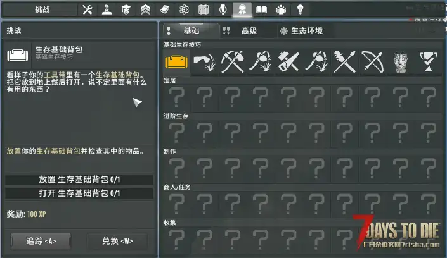Click the 基础生存技巧 subtitle under the title
This screenshot has height=258, width=447.
tap(54, 57)
